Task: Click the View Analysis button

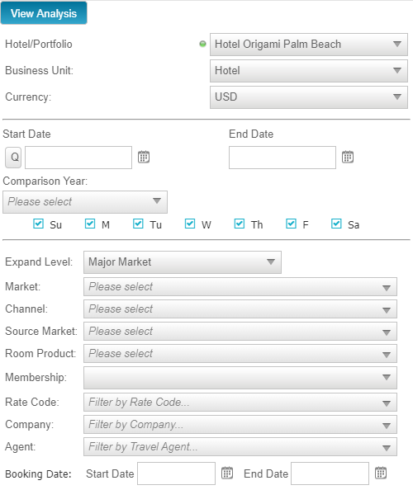Action: pos(44,13)
